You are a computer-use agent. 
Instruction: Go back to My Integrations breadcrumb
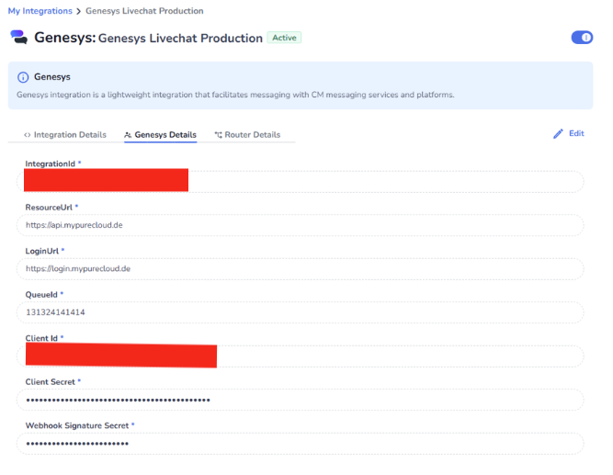pyautogui.click(x=40, y=11)
